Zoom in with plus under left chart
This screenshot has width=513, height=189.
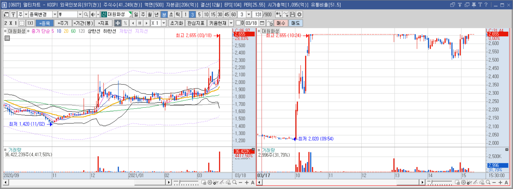247,182
